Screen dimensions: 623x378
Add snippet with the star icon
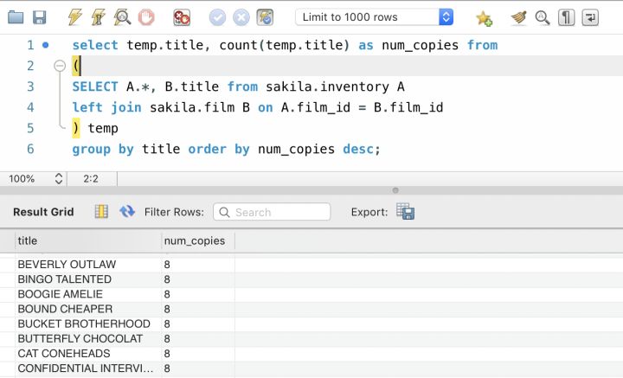tap(484, 18)
